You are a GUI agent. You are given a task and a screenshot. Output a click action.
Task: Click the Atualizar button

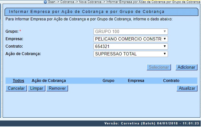[x=187, y=88]
